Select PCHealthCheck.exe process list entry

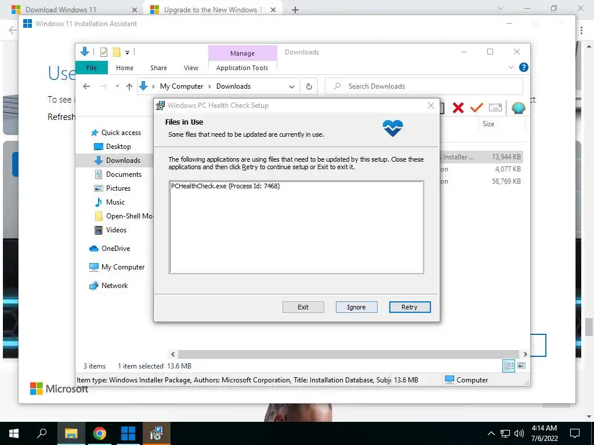tap(226, 186)
